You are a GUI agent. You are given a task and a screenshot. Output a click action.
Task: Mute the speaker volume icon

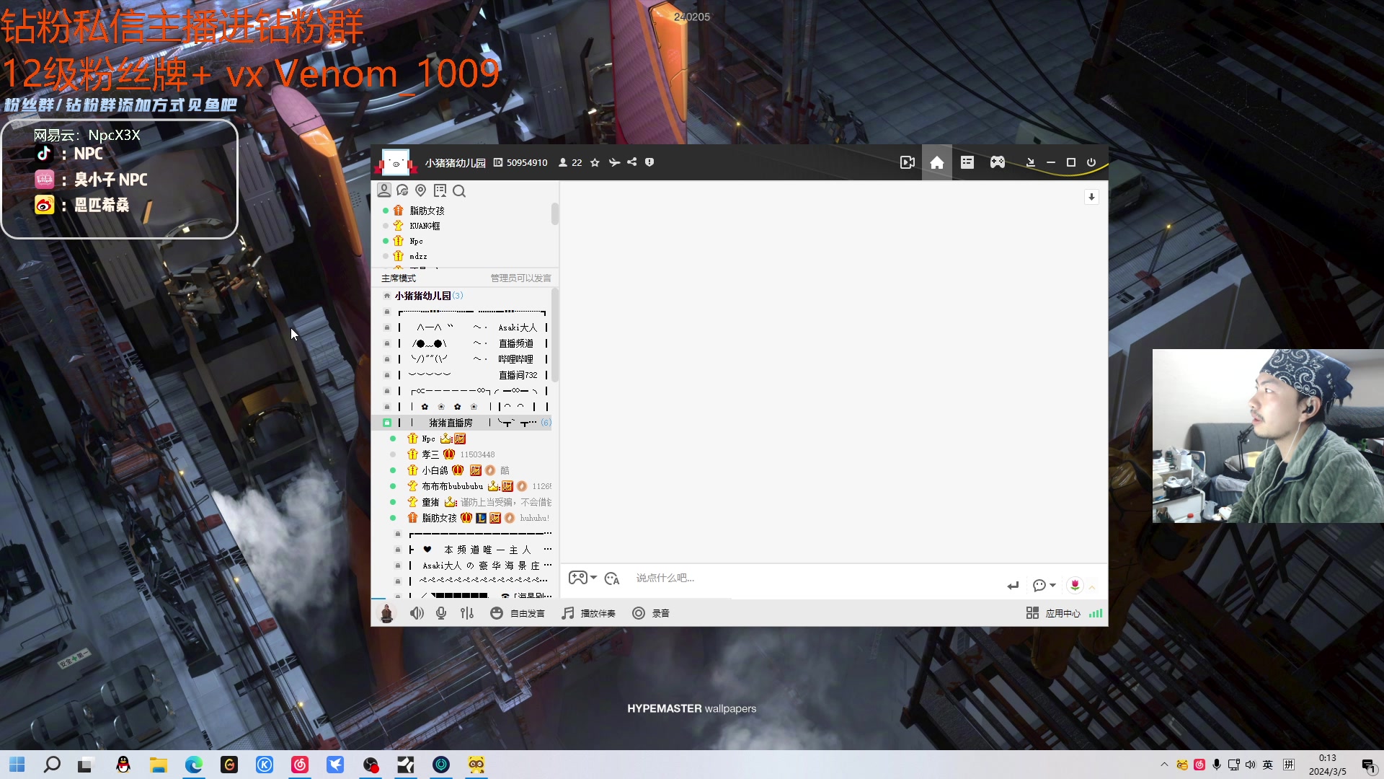[x=417, y=613]
